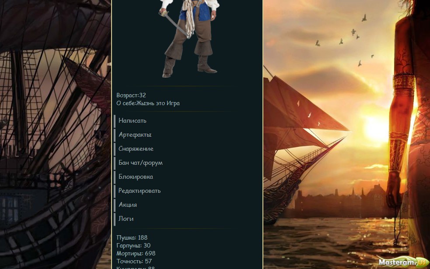The height and width of the screenshot is (269, 430).
Task: Click the О себе description text
Action: tap(148, 103)
